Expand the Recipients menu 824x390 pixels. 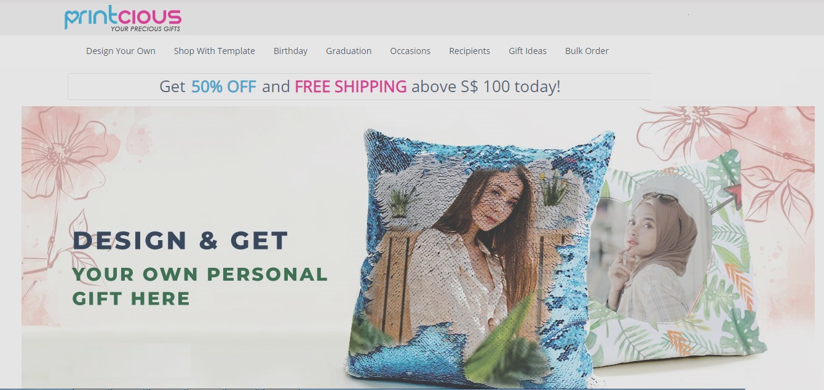(x=469, y=51)
